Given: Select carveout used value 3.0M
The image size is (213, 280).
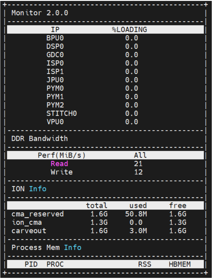Looking at the screenshot, I should 138,231.
